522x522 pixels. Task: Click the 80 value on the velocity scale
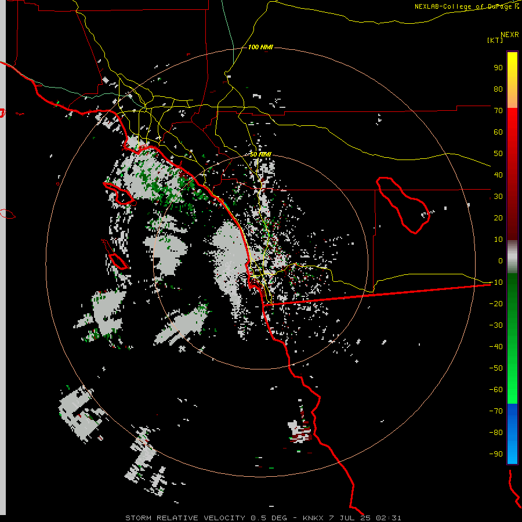498,89
